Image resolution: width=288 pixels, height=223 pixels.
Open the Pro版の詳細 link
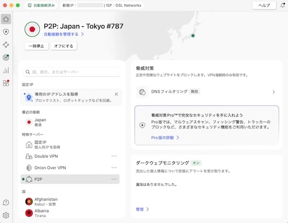pos(162,137)
